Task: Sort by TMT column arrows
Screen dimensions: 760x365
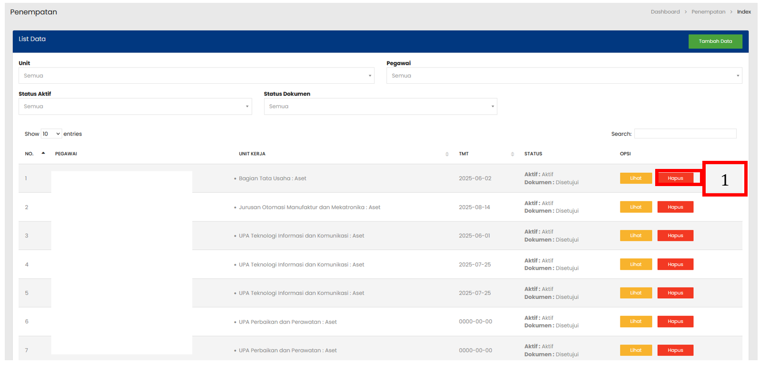Action: (512, 154)
